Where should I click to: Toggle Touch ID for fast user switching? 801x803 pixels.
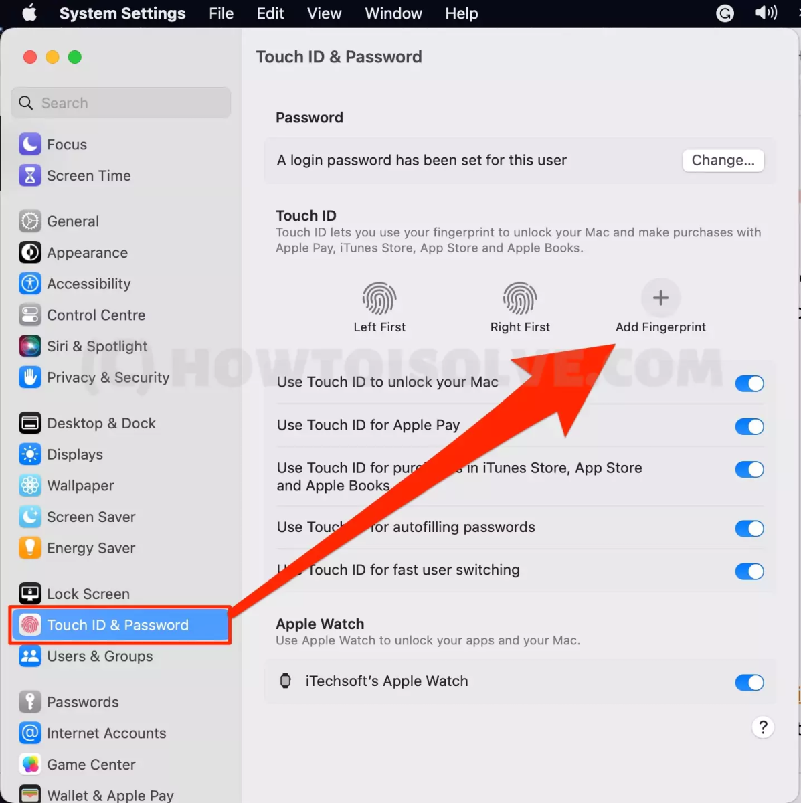coord(749,571)
